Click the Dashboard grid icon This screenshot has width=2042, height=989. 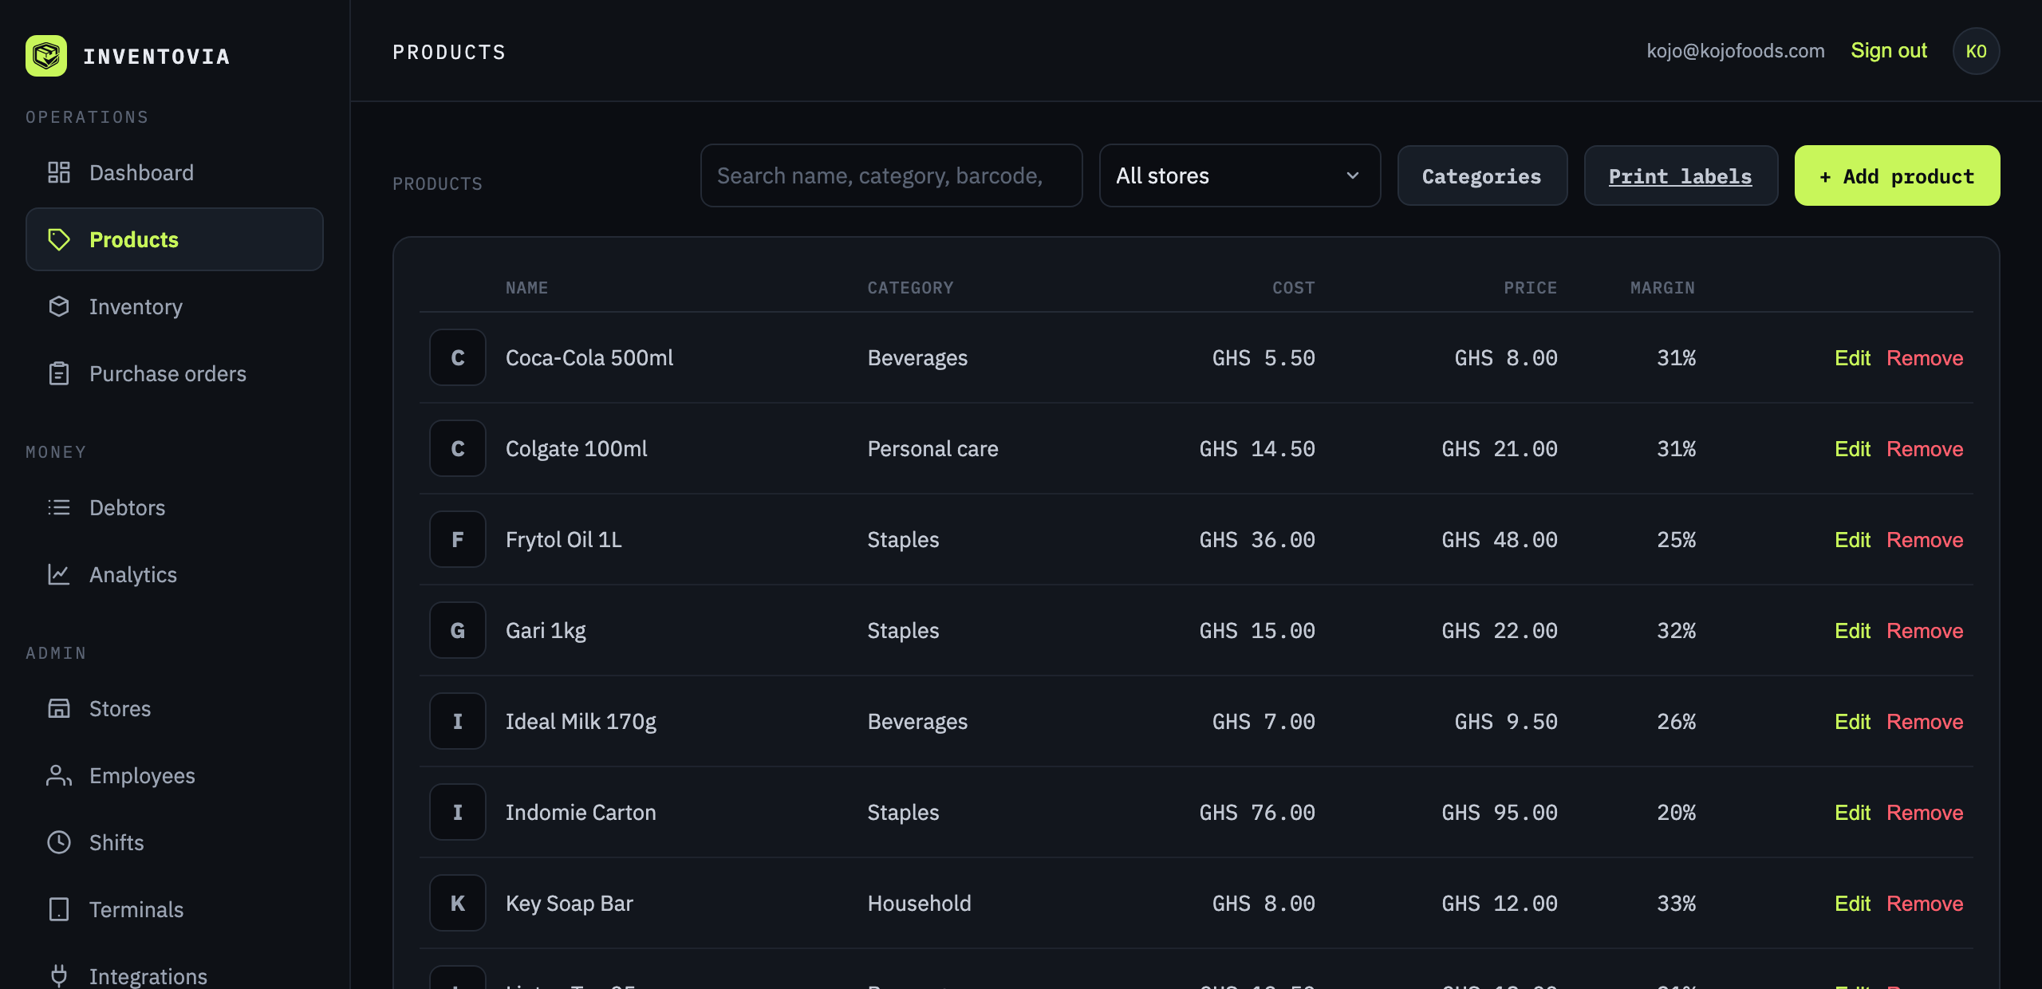coord(59,172)
